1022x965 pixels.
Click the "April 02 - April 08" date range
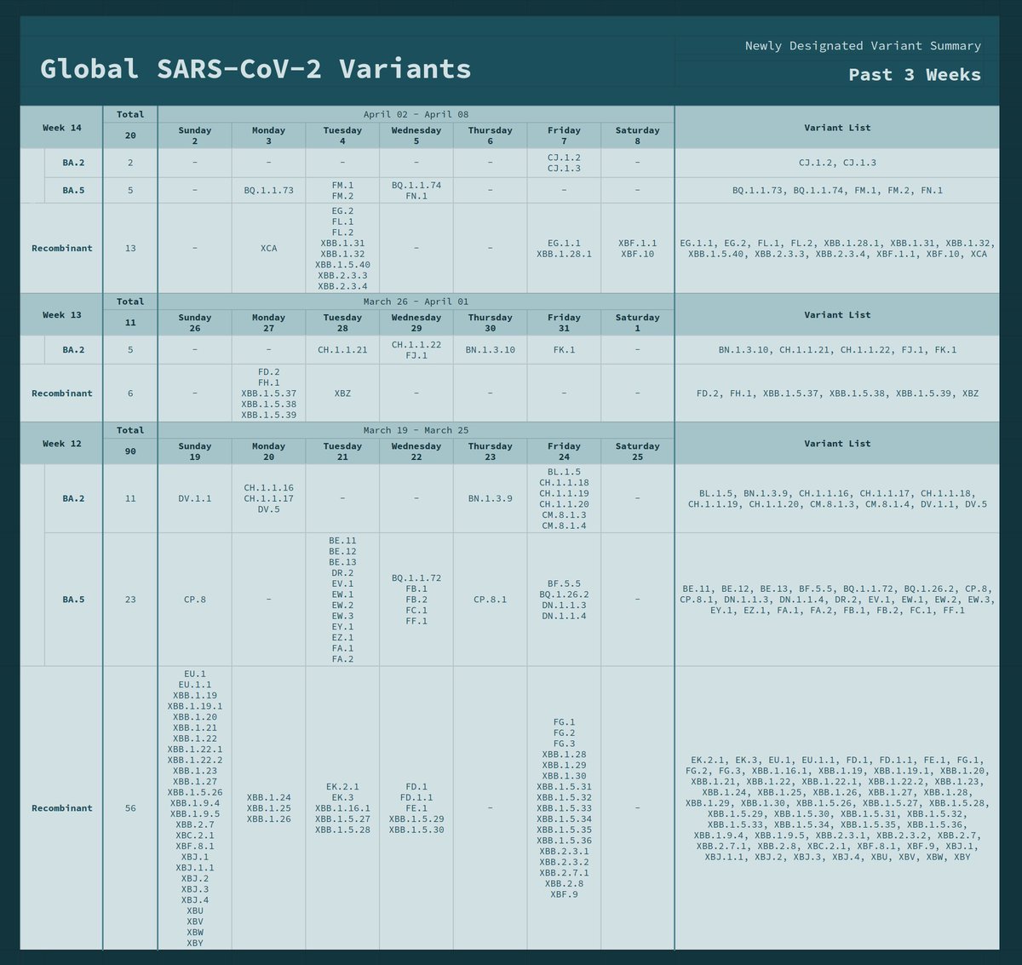[x=416, y=114]
